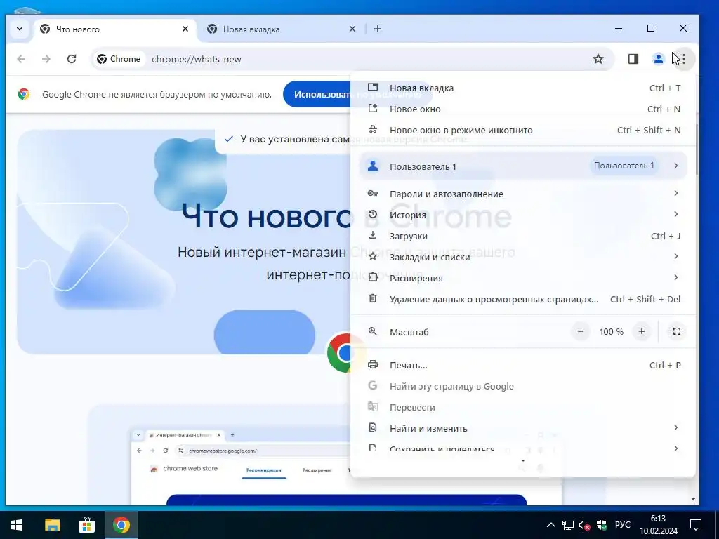719x539 pixels.
Task: Decrease zoom with the minus button
Action: coord(581,331)
